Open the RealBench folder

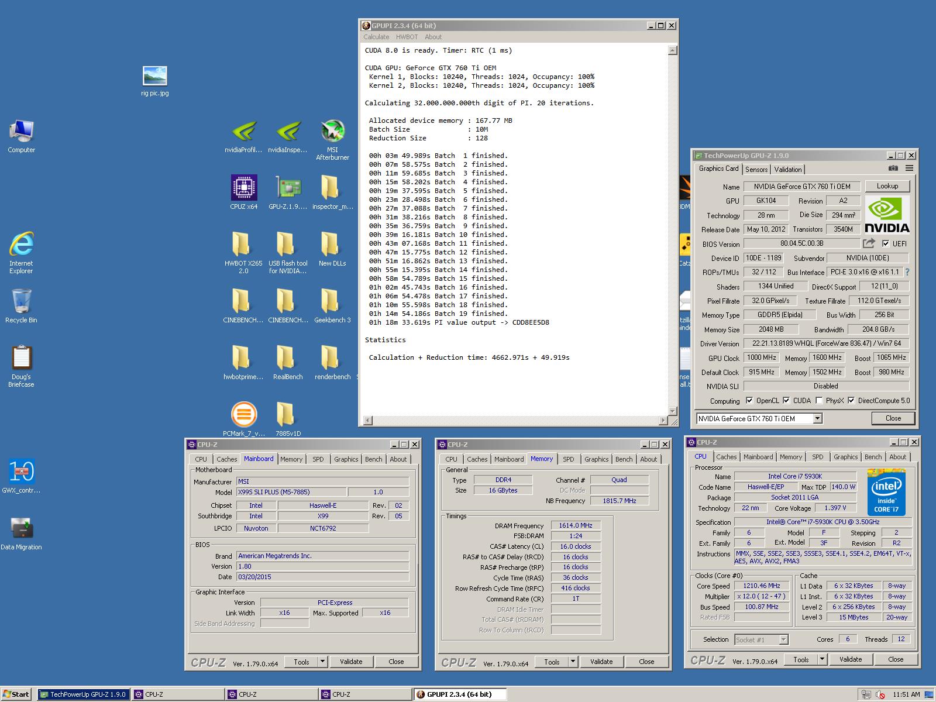tap(288, 363)
